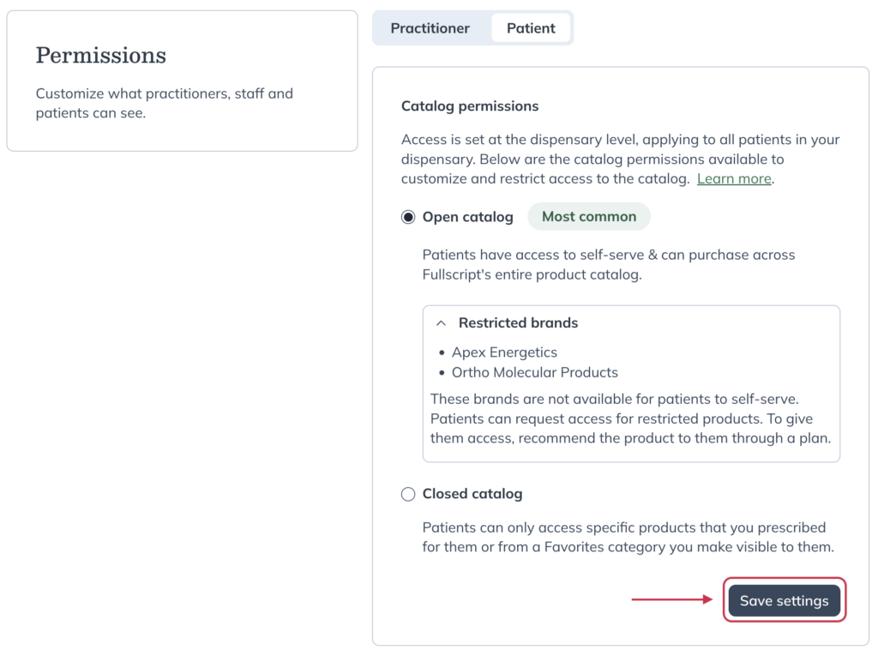
Task: Click the red arrow pointing at Save settings
Action: pos(672,600)
